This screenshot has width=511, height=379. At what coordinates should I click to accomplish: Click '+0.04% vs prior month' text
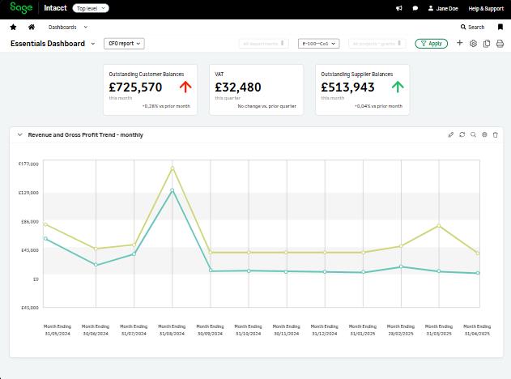(378, 106)
